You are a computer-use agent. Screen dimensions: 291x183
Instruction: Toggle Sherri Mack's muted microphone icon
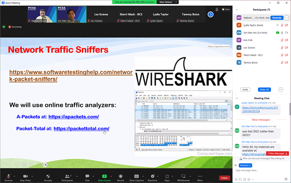pyautogui.click(x=282, y=55)
